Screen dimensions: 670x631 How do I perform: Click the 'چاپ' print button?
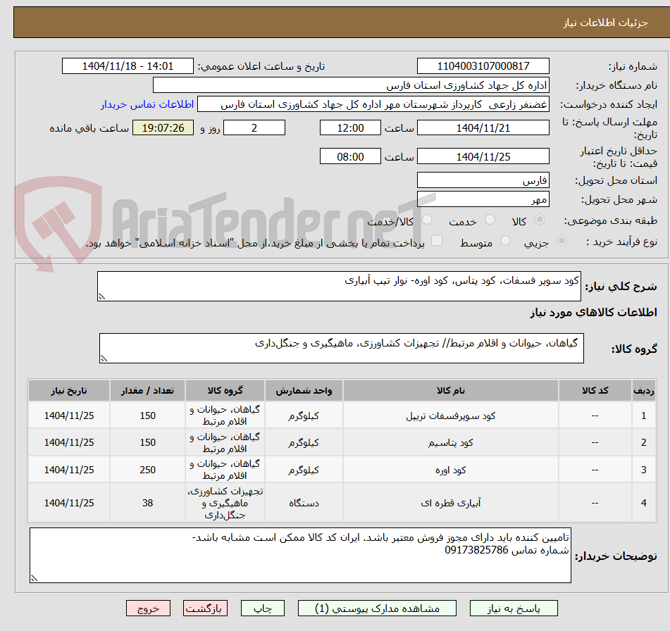[x=263, y=608]
